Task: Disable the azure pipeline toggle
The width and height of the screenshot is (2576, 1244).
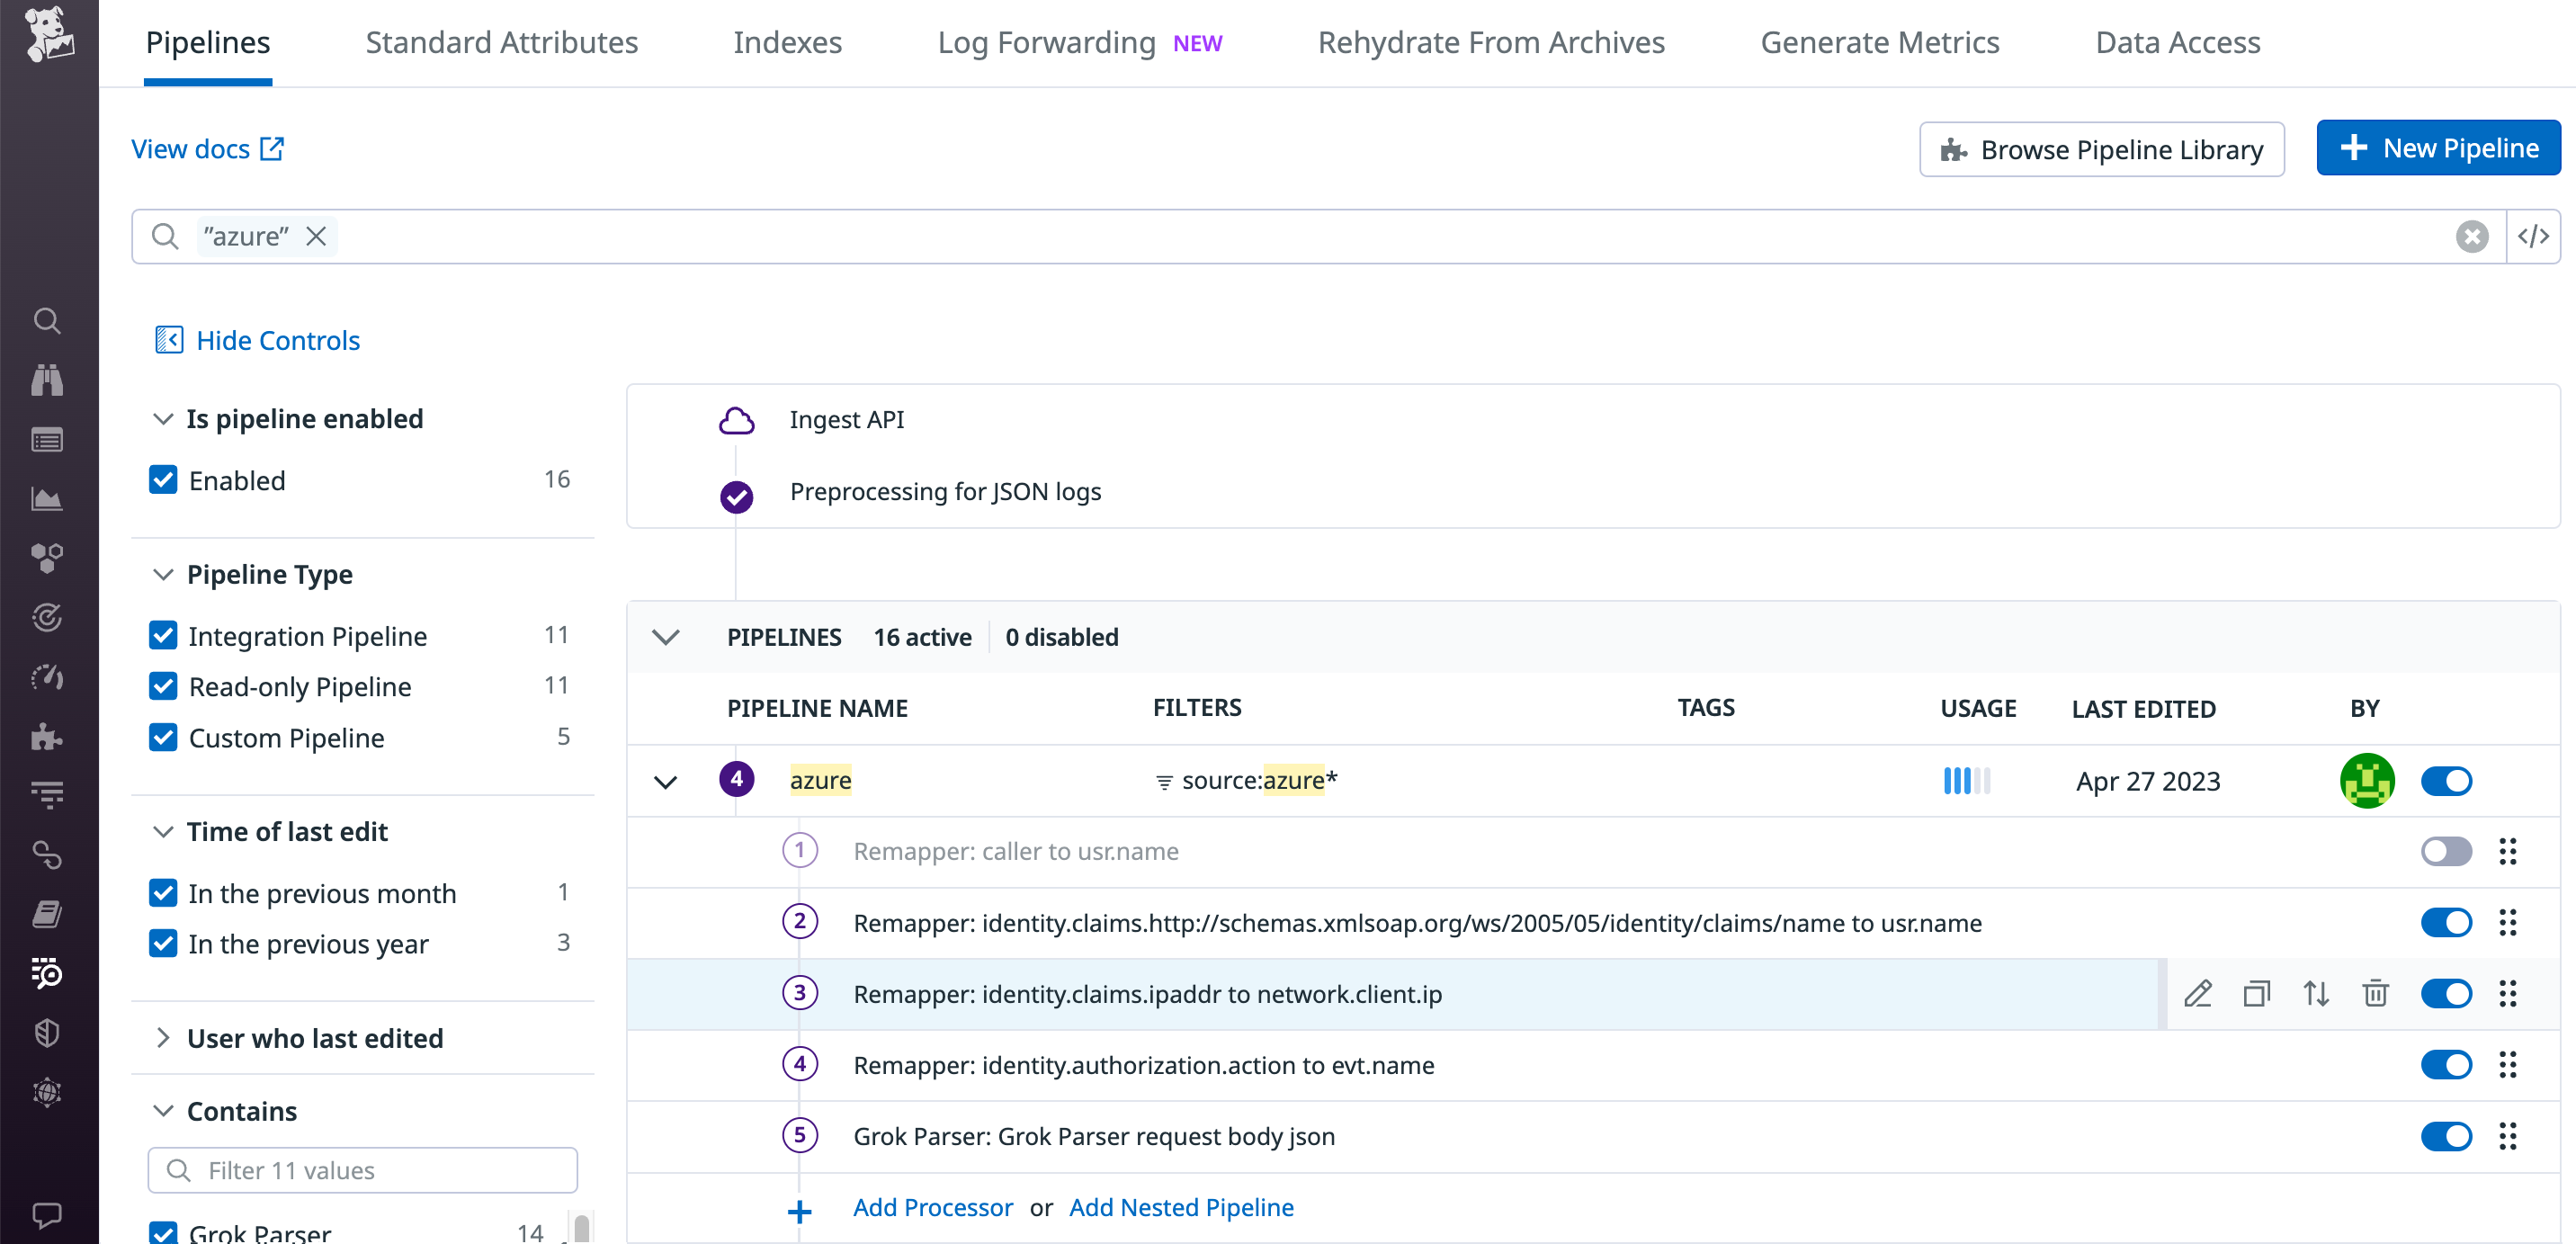Action: pyautogui.click(x=2446, y=781)
